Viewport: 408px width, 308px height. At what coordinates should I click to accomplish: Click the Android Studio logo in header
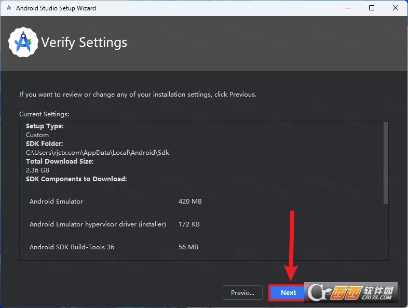pos(23,42)
